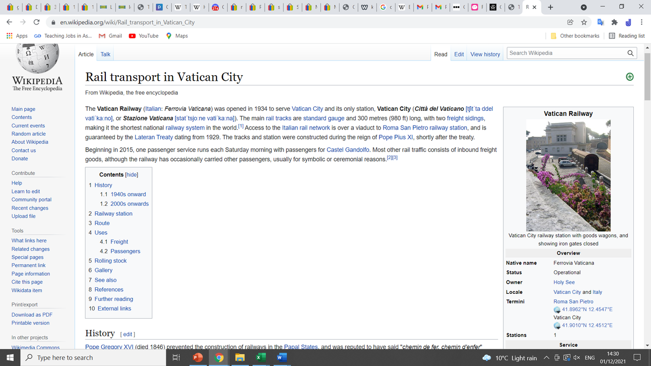
Task: Open the Reading list panel
Action: coord(627,36)
